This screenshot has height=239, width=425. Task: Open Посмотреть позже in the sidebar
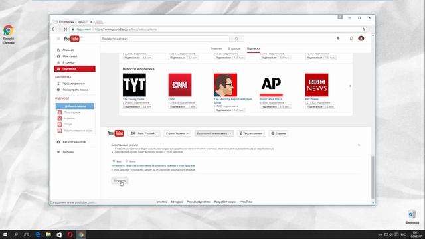click(x=75, y=90)
